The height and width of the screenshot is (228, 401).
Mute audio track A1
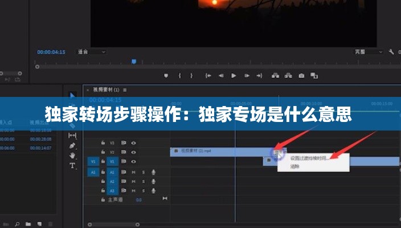pos(133,172)
